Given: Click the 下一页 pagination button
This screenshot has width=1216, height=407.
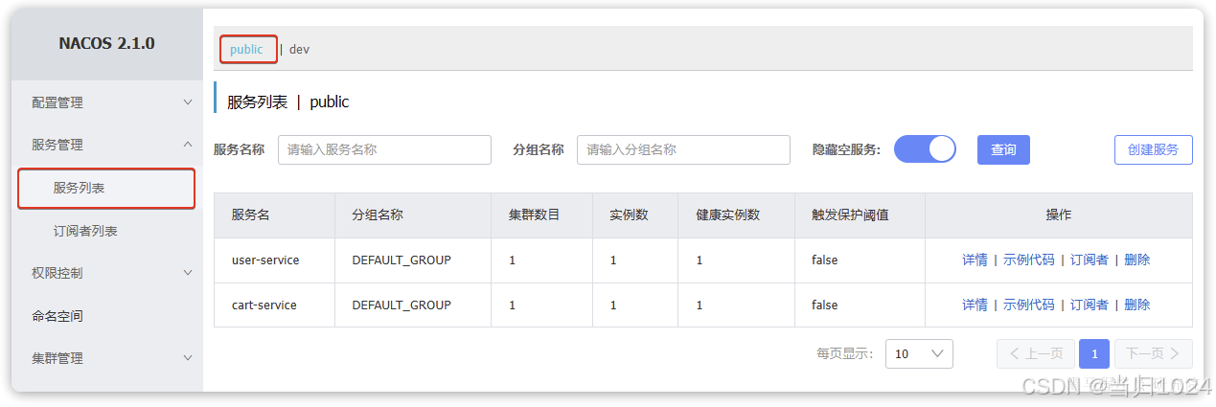Looking at the screenshot, I should (1154, 353).
